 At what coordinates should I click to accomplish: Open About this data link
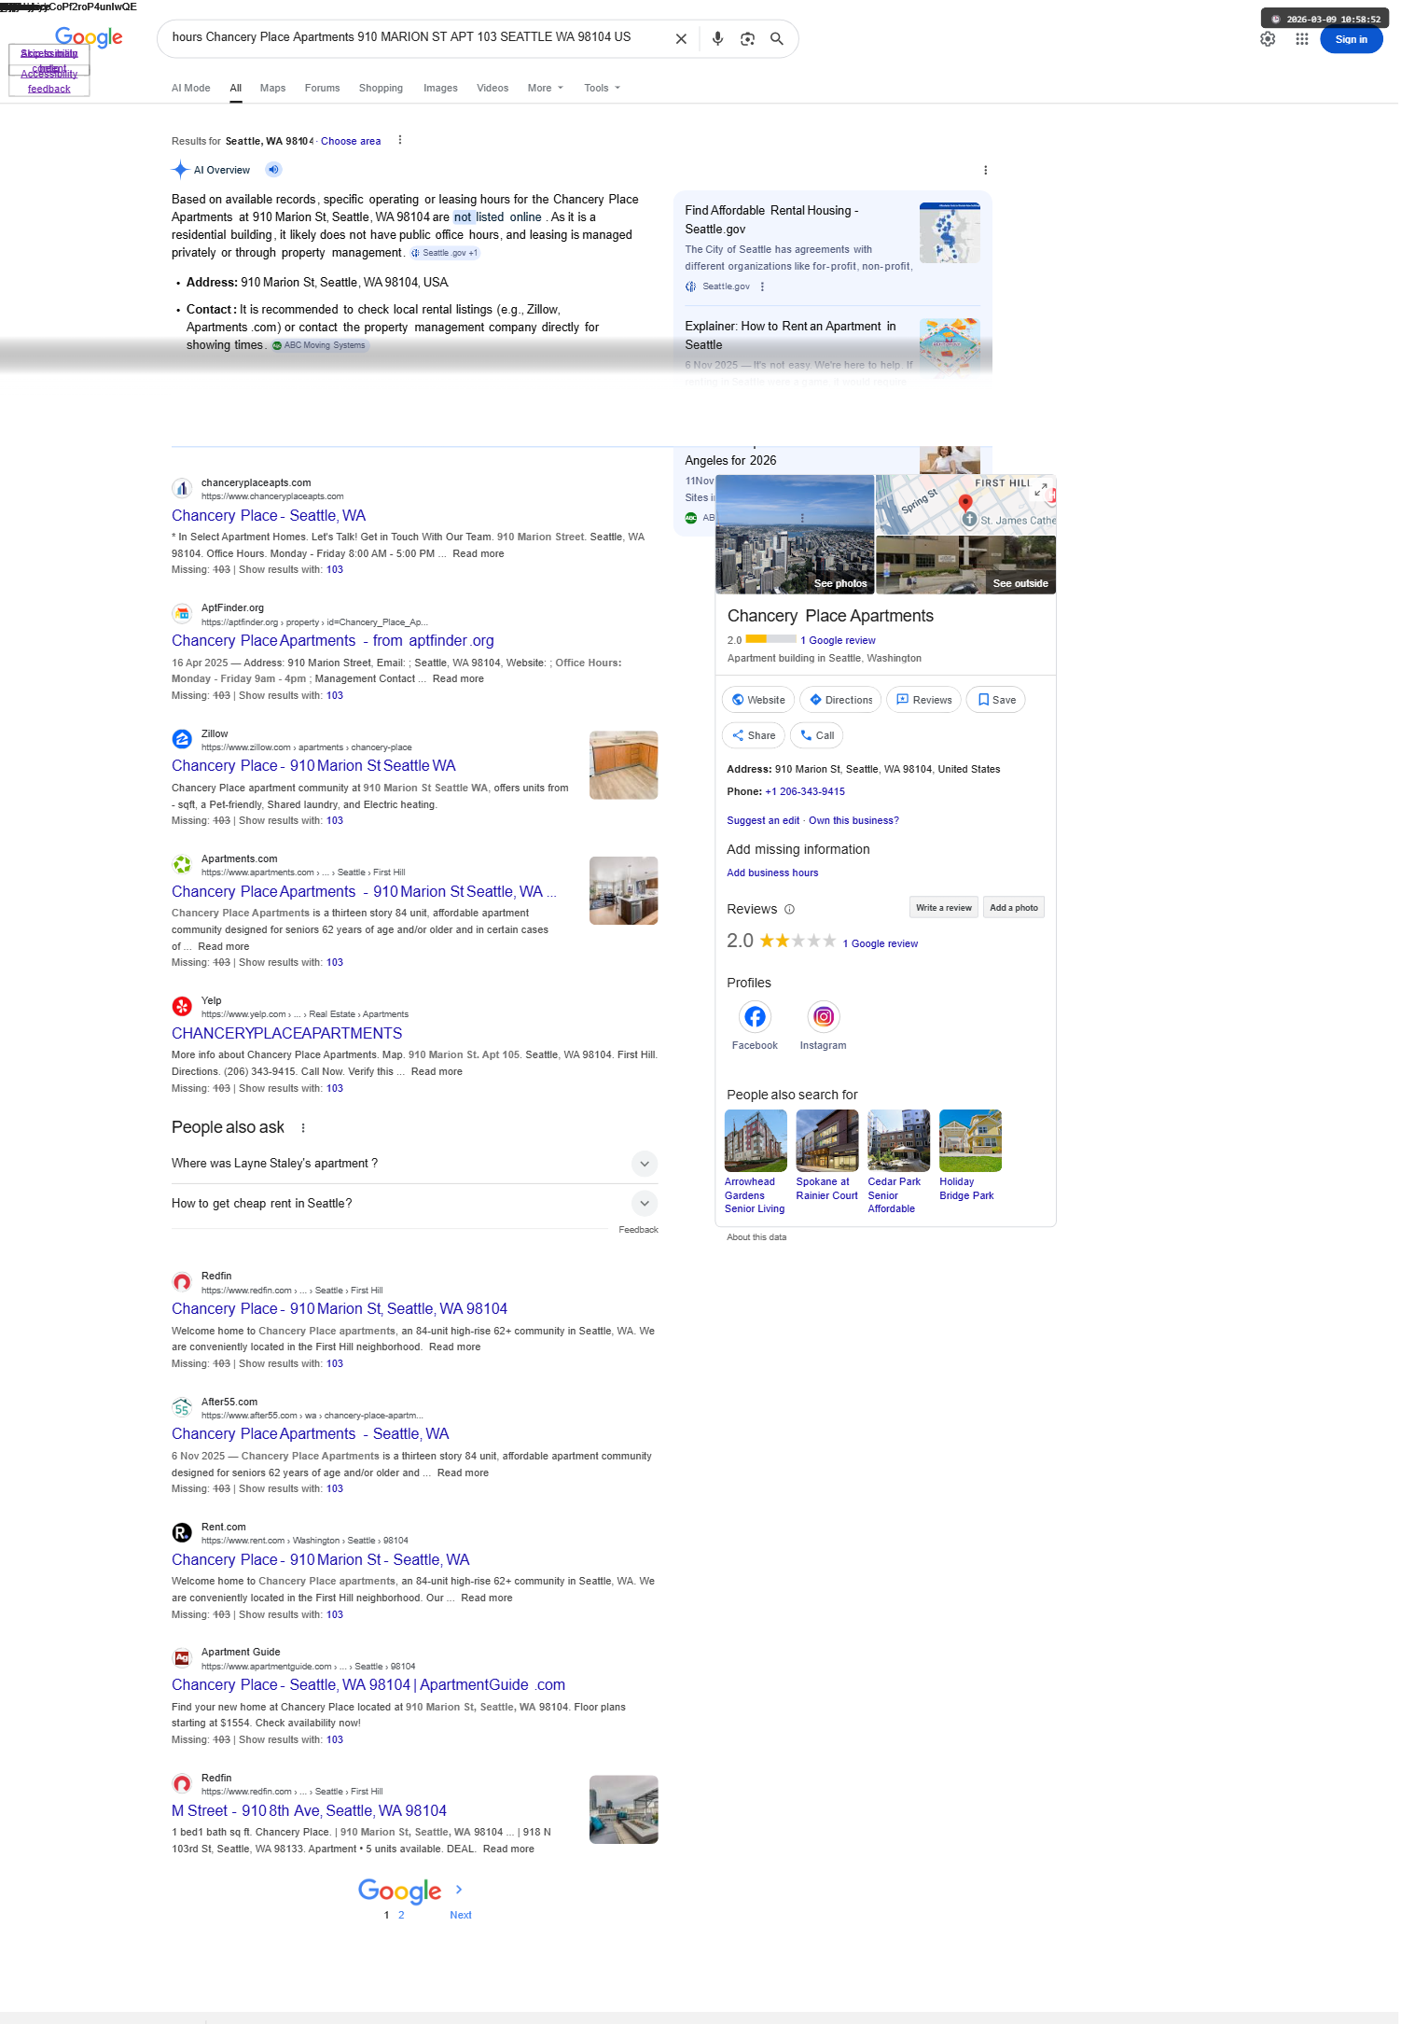coord(756,1237)
